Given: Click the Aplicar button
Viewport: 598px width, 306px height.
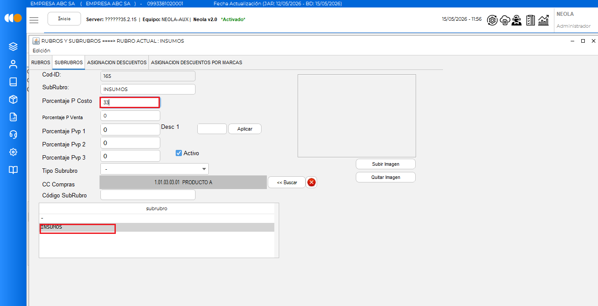Looking at the screenshot, I should click(245, 129).
